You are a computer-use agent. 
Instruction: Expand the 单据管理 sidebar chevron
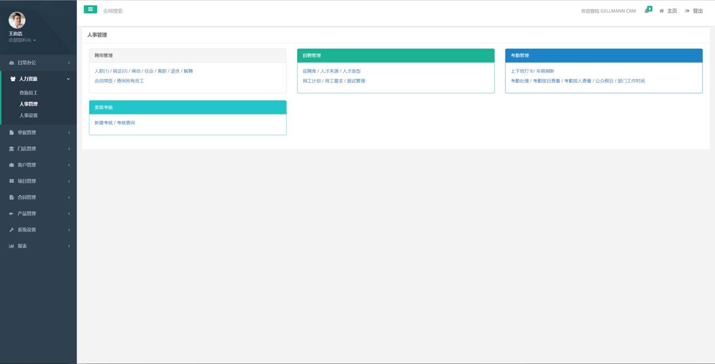[69, 133]
